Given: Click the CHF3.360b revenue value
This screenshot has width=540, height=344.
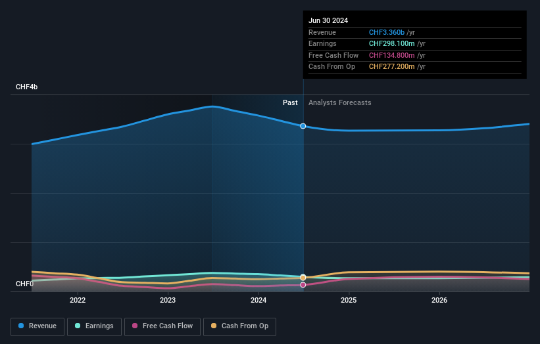Looking at the screenshot, I should pyautogui.click(x=387, y=32).
